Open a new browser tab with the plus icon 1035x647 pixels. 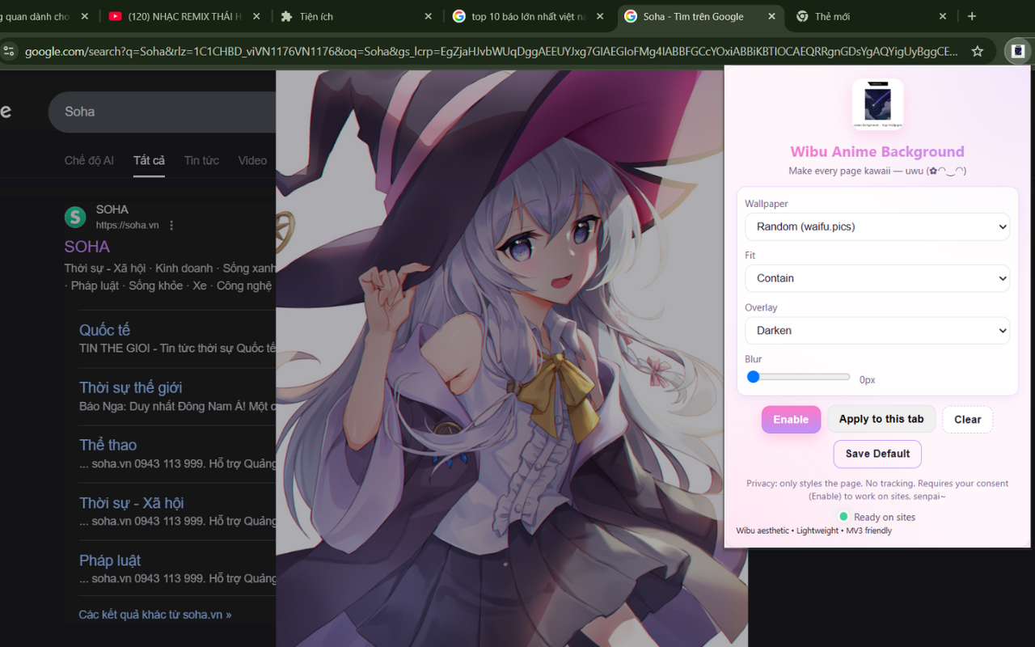971,15
